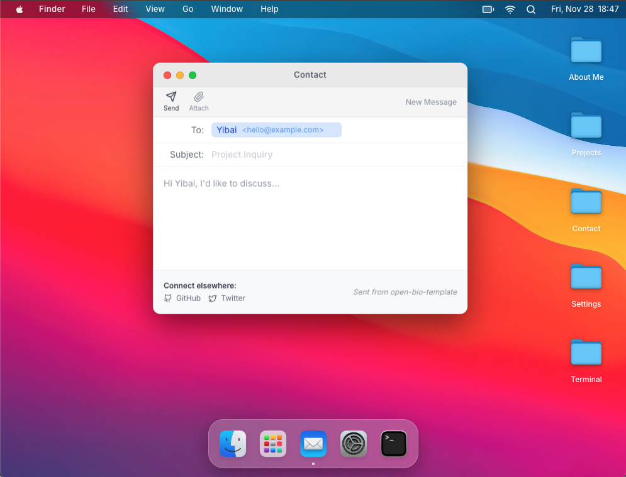Launch Finder from the dock
Image resolution: width=626 pixels, height=477 pixels.
[233, 444]
